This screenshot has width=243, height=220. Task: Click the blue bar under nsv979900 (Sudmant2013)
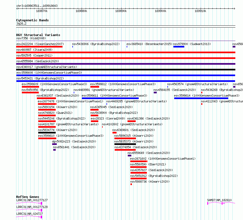179,47
